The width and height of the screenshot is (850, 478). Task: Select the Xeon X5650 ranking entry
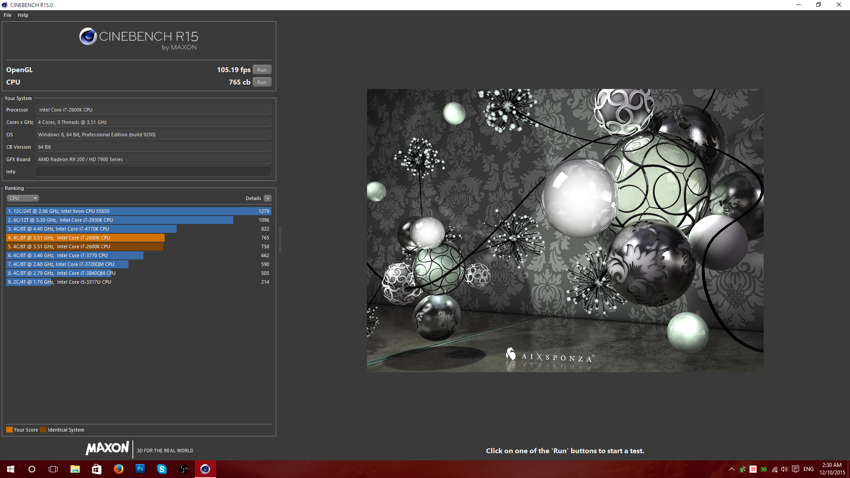pos(139,211)
